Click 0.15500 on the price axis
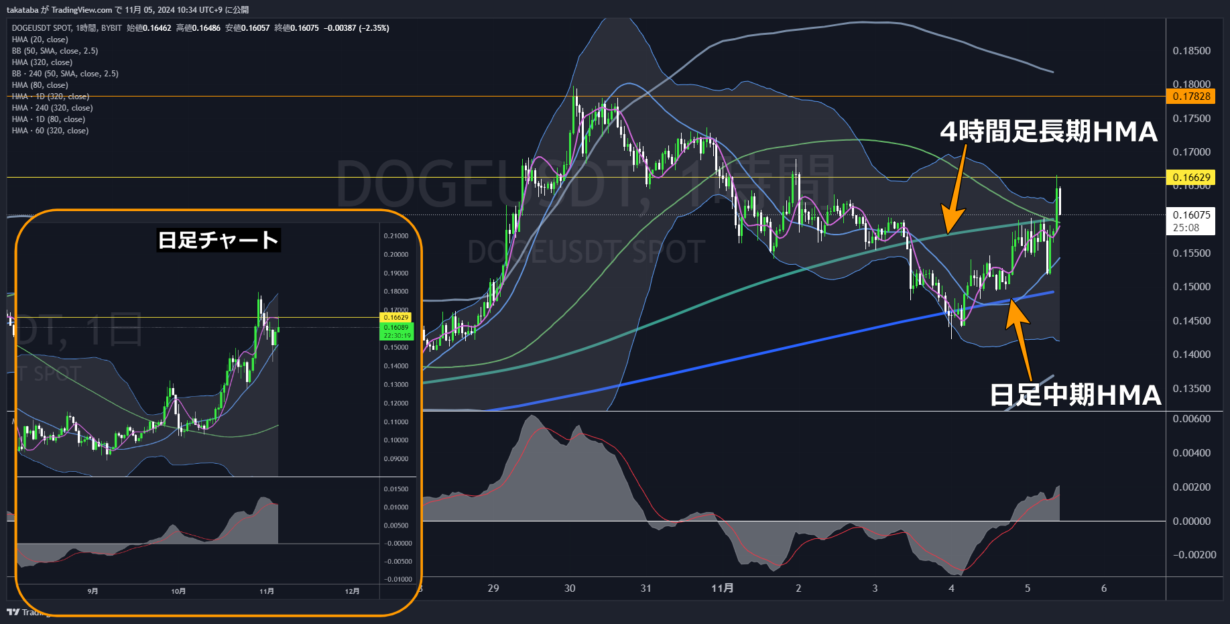The image size is (1230, 624). click(x=1192, y=253)
